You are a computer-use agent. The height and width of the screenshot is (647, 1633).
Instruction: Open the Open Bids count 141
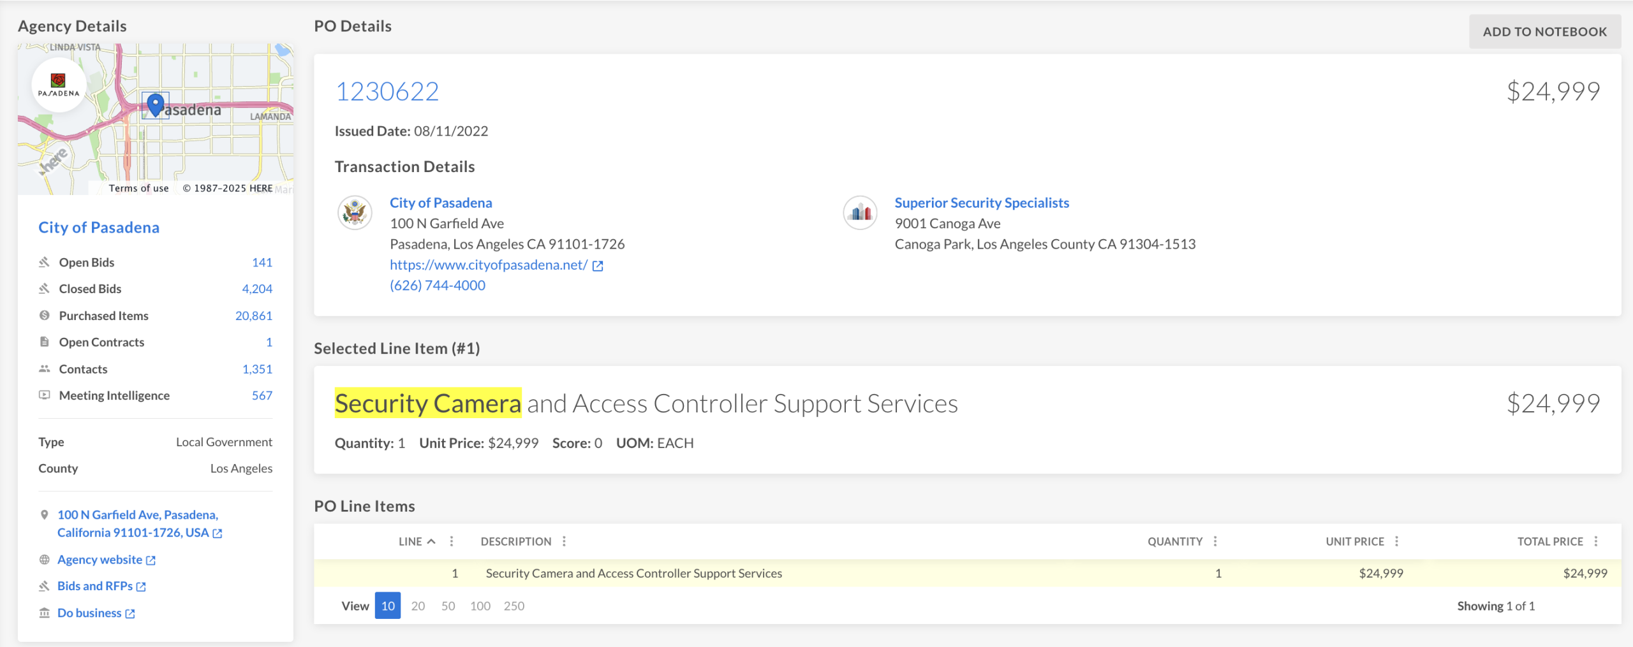[x=262, y=263]
